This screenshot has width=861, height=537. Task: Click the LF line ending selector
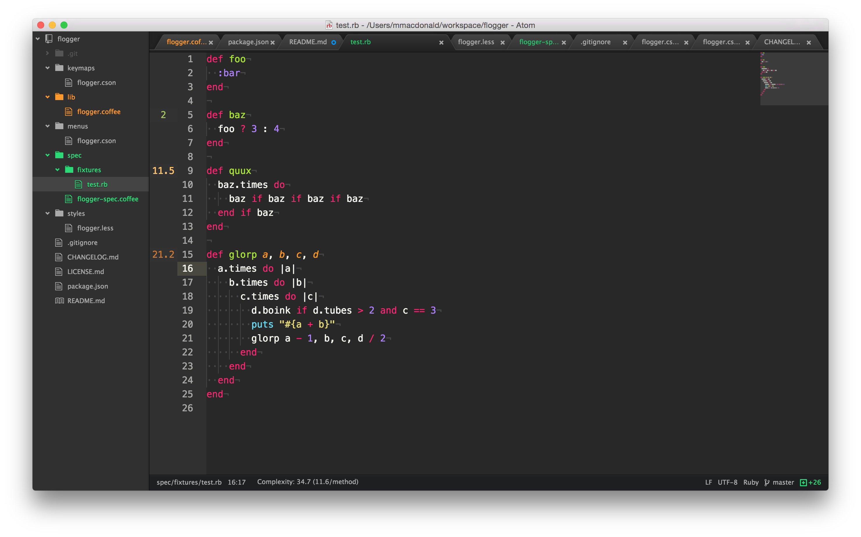[x=708, y=482]
